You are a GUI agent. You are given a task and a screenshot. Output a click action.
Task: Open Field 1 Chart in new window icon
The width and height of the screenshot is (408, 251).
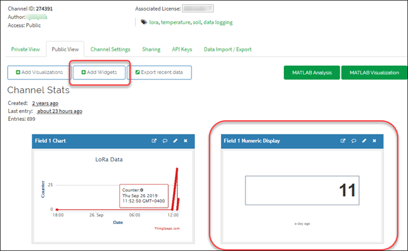coord(154,141)
